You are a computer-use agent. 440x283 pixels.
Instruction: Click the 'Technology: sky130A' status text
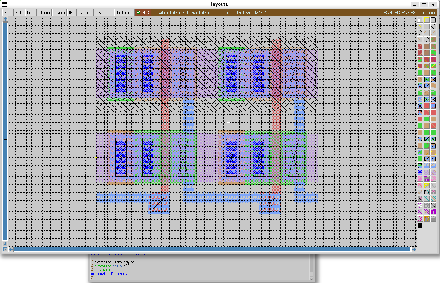[x=249, y=13]
